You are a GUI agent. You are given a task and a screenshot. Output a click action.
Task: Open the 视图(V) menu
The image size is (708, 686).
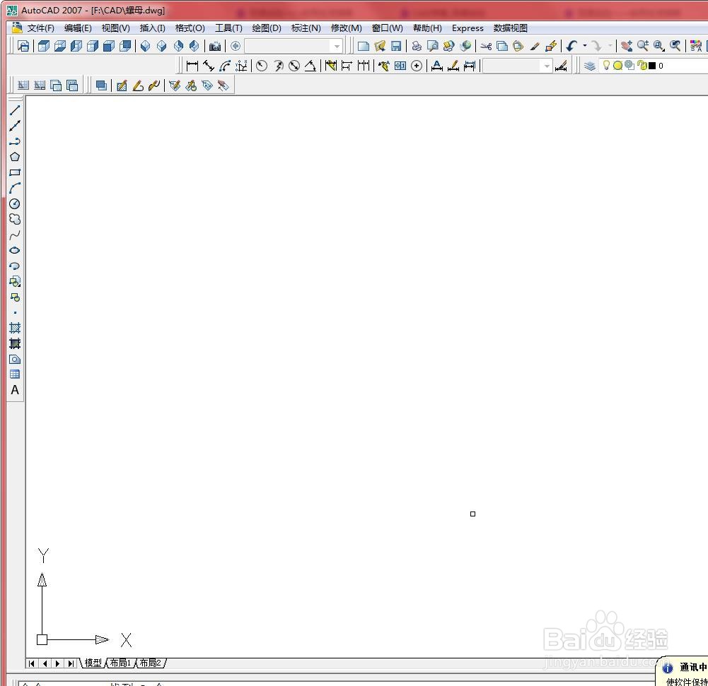pyautogui.click(x=115, y=28)
